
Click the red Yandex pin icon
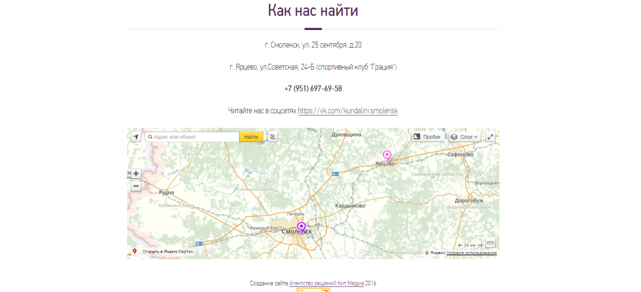135,251
